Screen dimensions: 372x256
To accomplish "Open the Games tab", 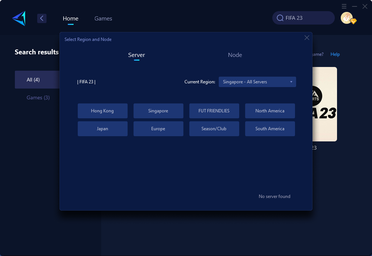I will pos(103,19).
